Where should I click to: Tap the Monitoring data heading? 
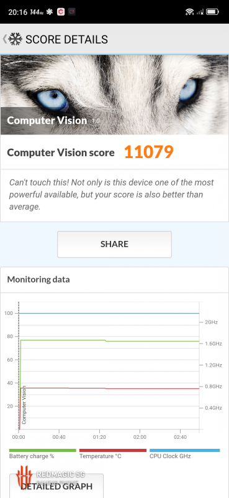(38, 280)
